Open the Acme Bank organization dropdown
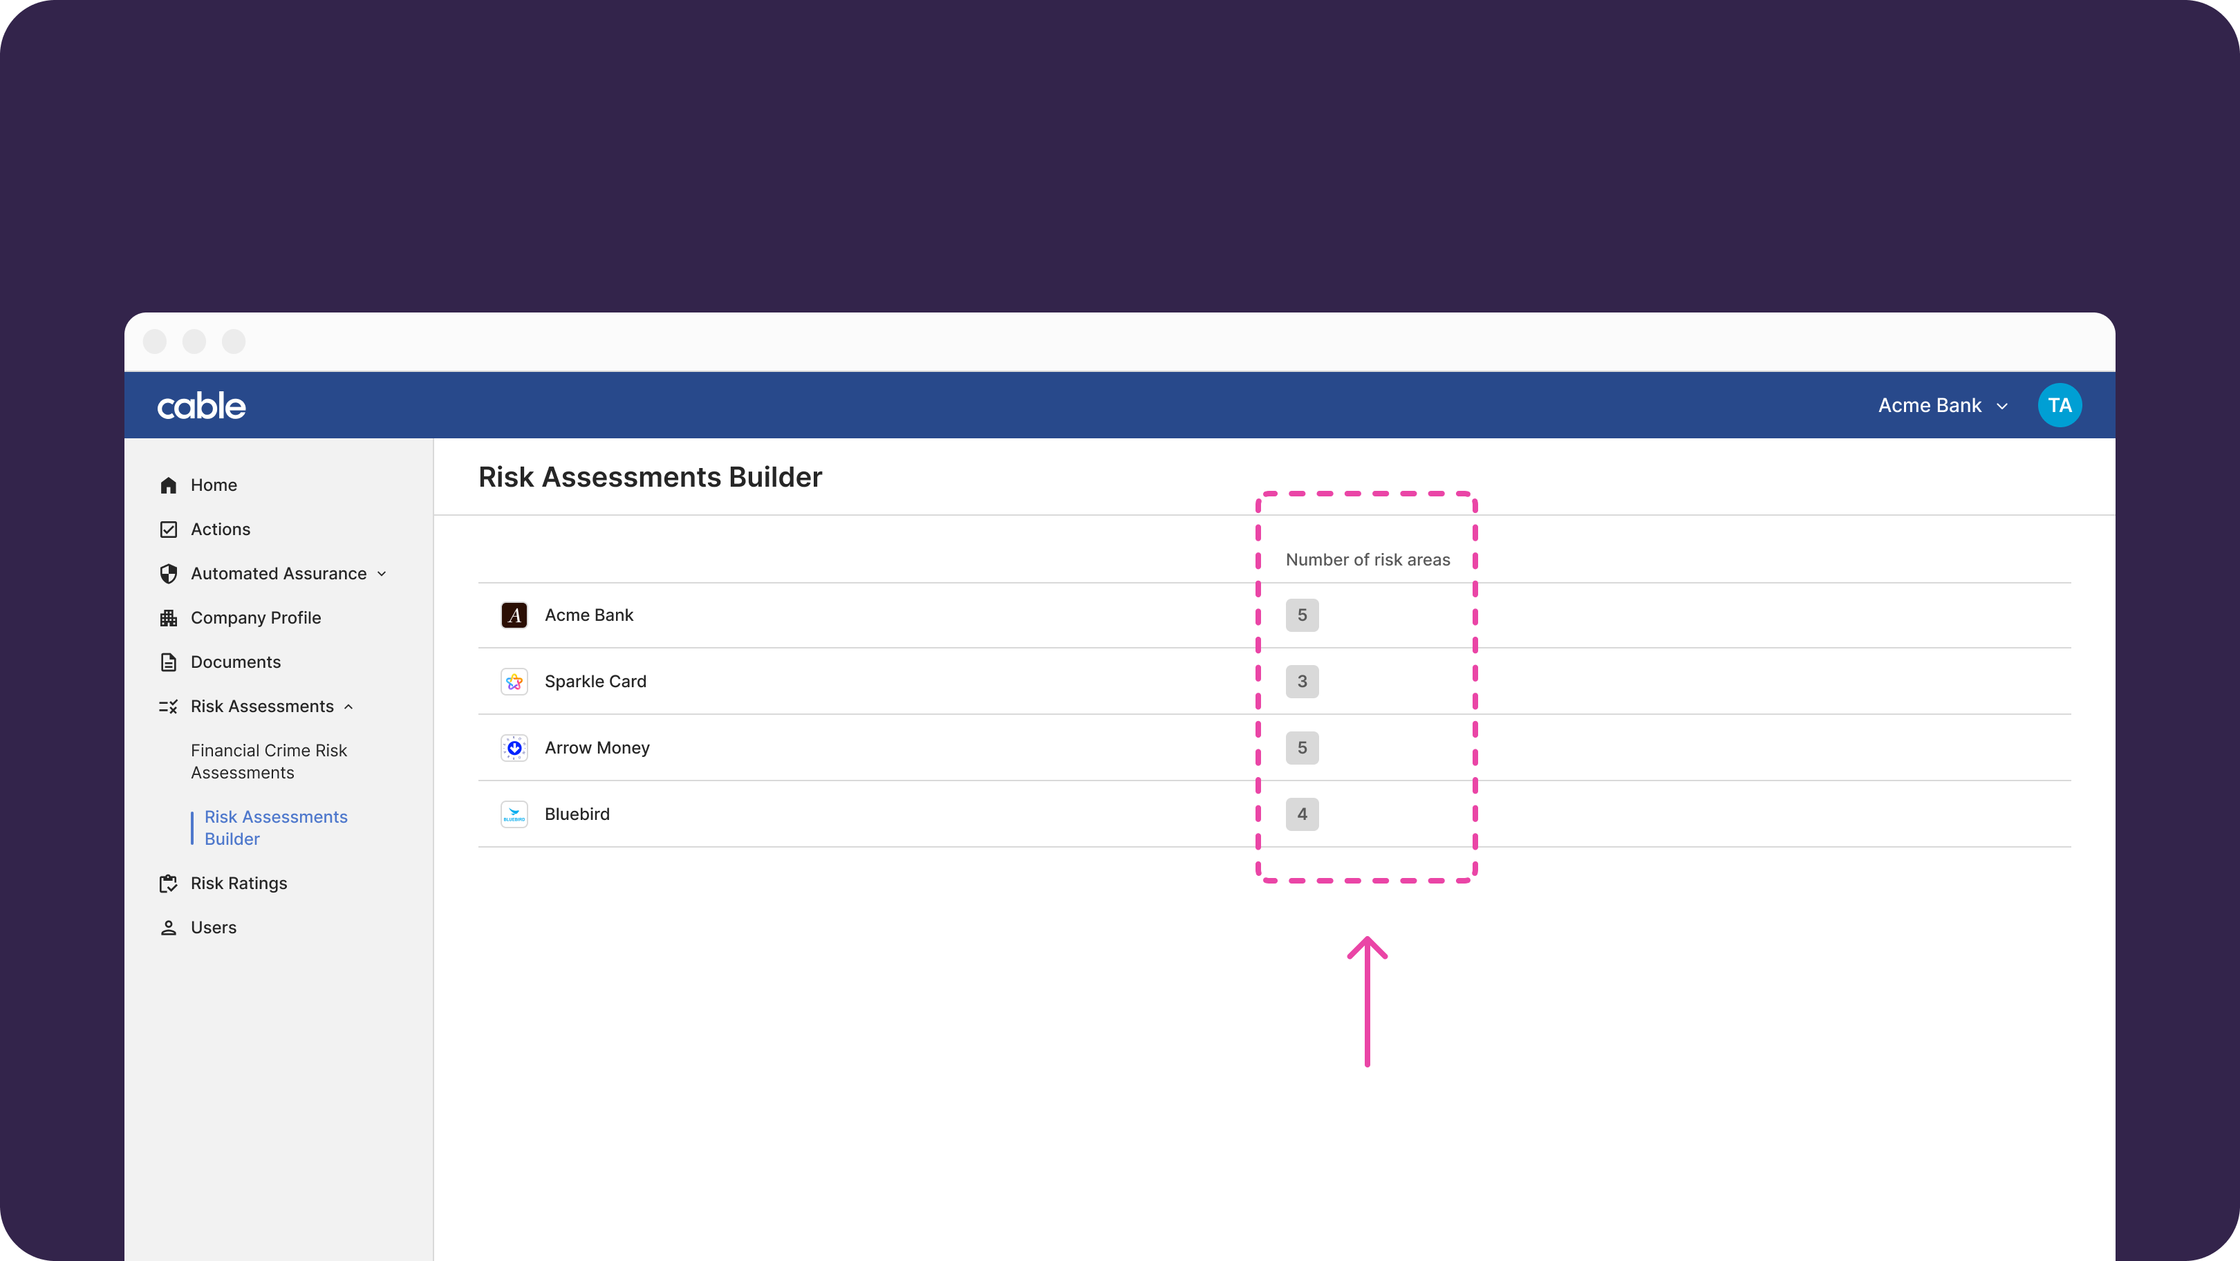Image resolution: width=2240 pixels, height=1261 pixels. click(1942, 406)
